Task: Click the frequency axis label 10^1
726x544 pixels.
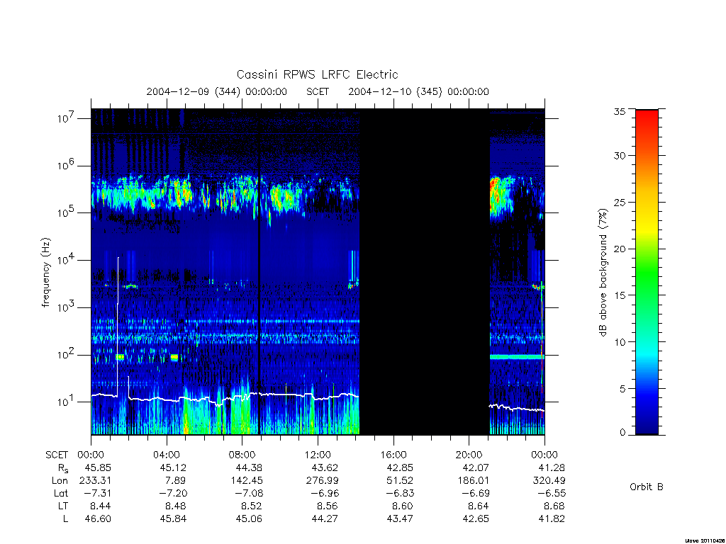Action: click(x=66, y=402)
